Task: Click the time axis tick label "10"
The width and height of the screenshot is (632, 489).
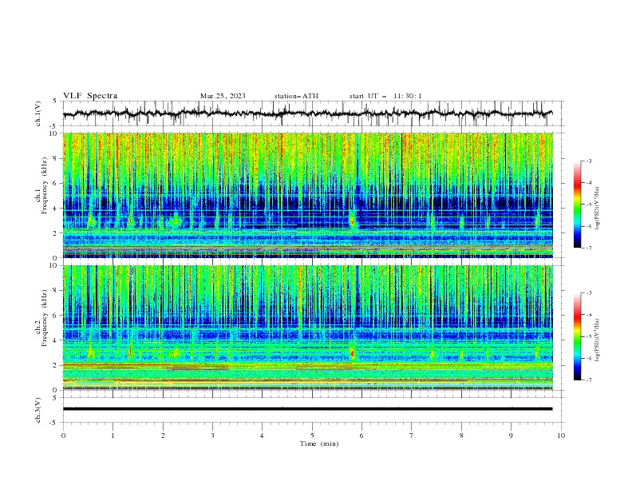Action: click(x=561, y=435)
